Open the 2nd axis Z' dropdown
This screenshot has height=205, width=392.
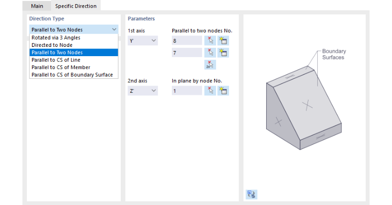coord(143,91)
